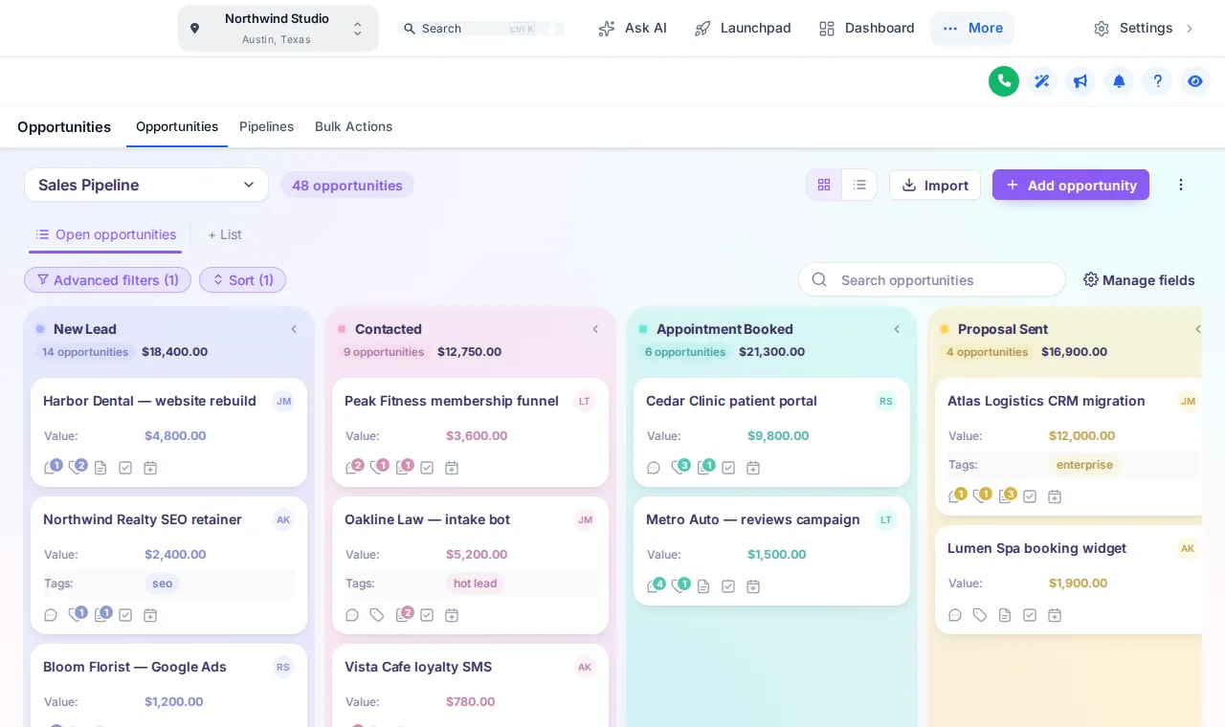Click the Add opportunity button
The width and height of the screenshot is (1225, 727).
tap(1071, 185)
